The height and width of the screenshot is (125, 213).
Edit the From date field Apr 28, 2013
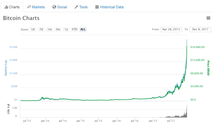coord(171,29)
